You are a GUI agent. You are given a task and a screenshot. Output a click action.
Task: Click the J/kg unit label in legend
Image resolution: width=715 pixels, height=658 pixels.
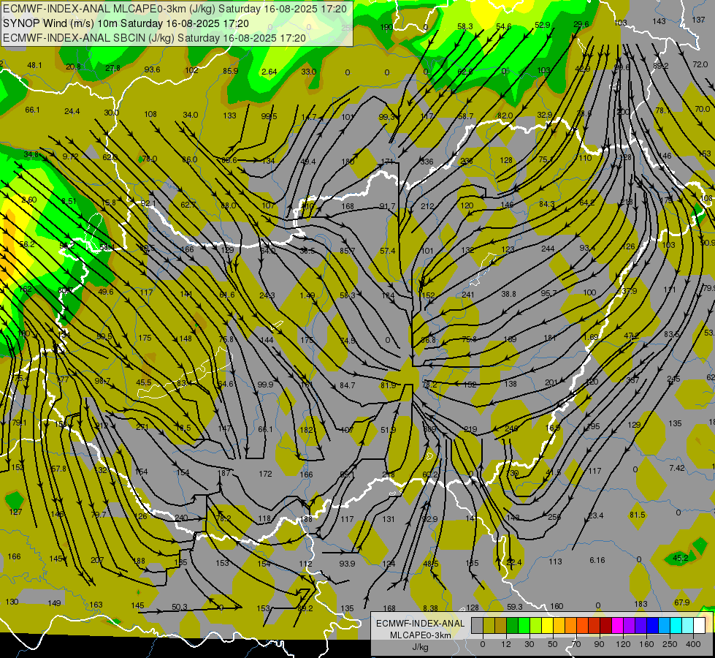(x=420, y=647)
